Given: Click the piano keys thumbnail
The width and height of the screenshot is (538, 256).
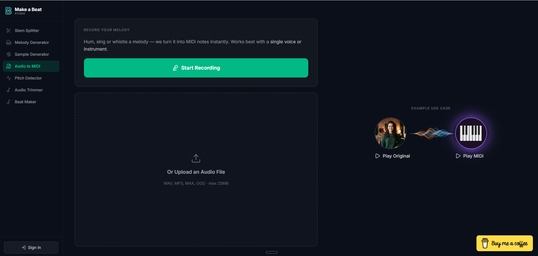Looking at the screenshot, I should 471,133.
